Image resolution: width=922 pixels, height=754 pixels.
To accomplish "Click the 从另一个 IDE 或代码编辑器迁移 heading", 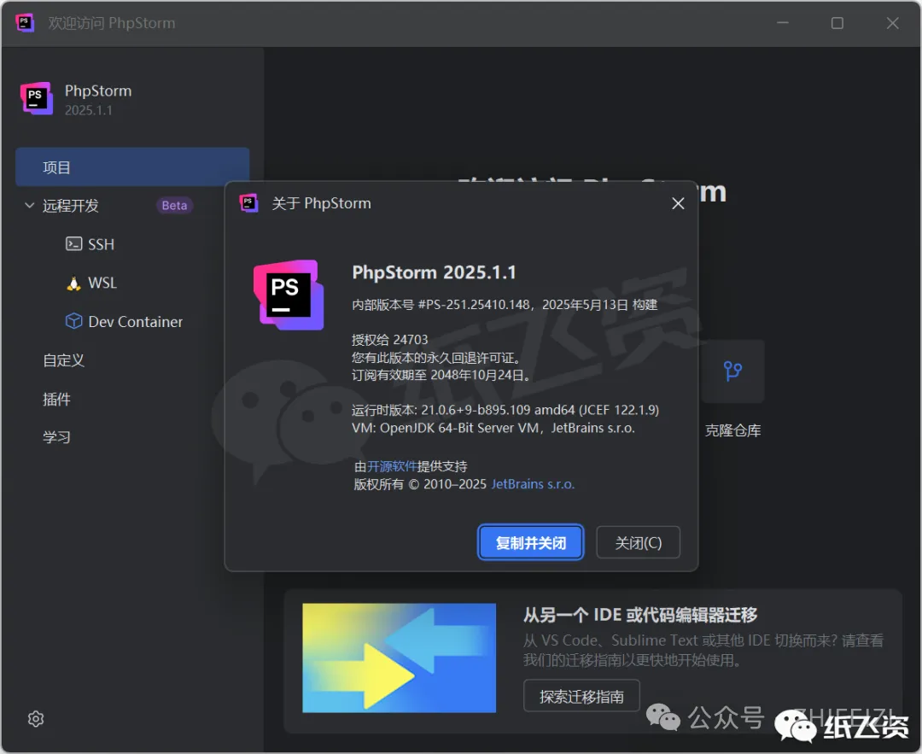I will click(640, 615).
